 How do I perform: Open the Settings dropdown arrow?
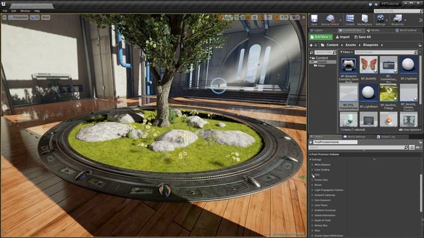click(x=387, y=20)
